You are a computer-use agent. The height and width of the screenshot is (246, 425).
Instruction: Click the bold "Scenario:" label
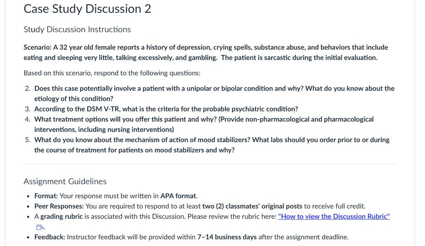point(37,47)
